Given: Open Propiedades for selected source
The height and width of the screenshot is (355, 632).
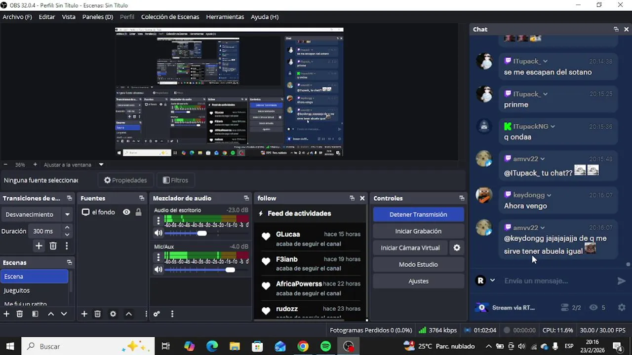Looking at the screenshot, I should 125,180.
